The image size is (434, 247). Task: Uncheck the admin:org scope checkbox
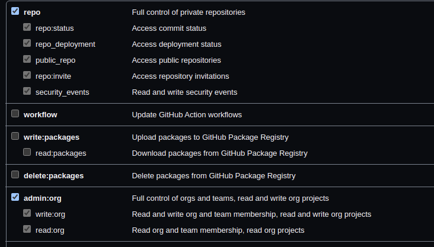[x=15, y=197]
